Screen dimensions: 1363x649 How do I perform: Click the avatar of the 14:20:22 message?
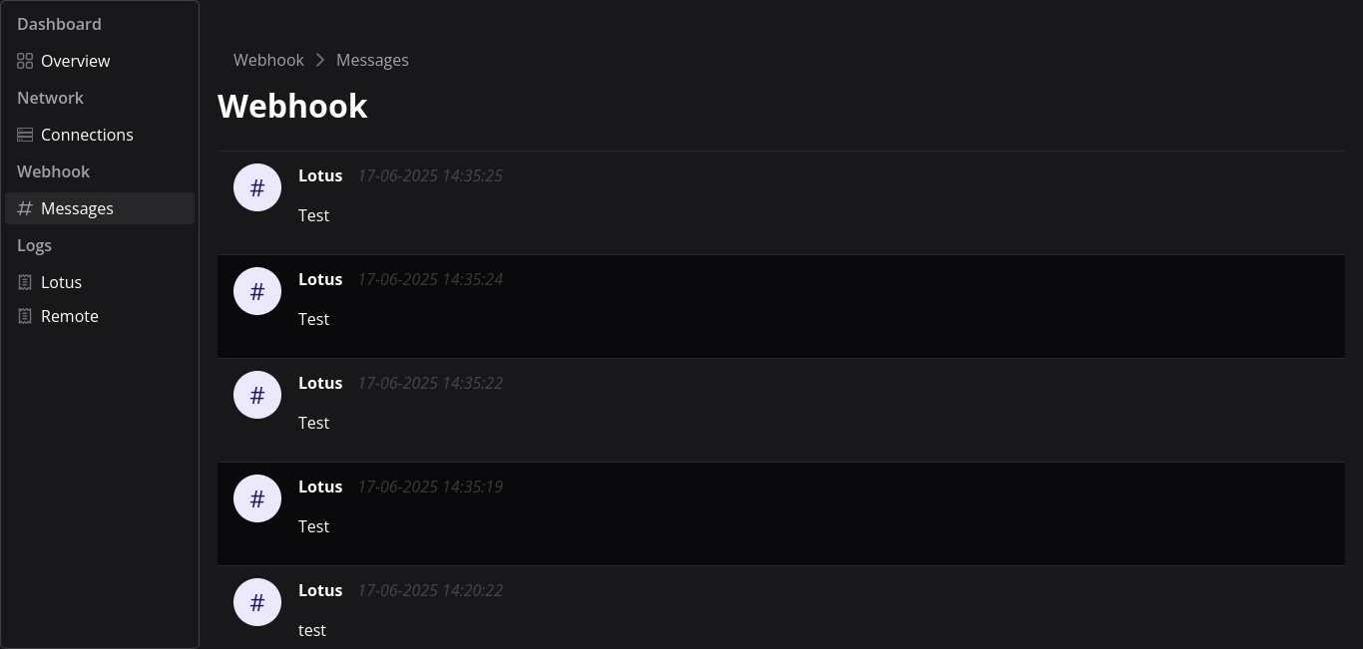pyautogui.click(x=257, y=602)
